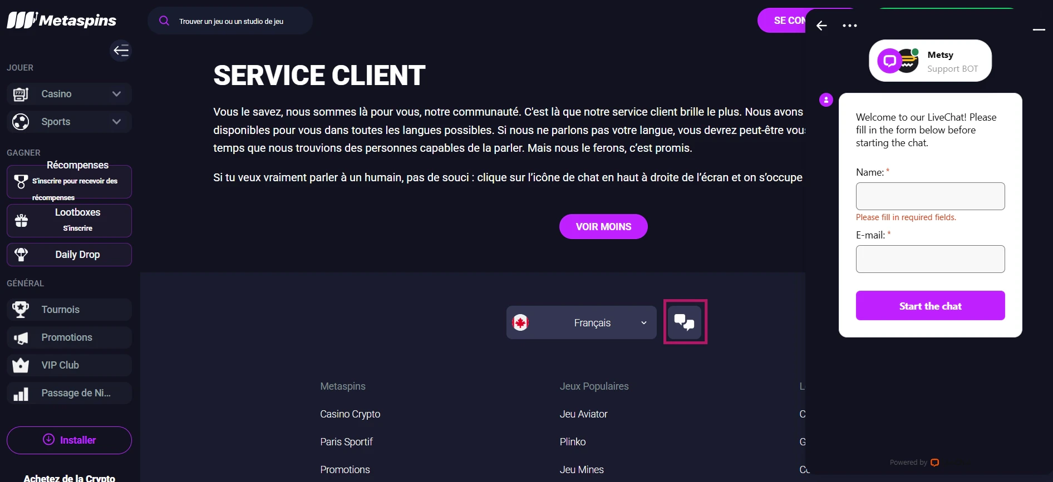Expand the Casino chevron

click(116, 94)
